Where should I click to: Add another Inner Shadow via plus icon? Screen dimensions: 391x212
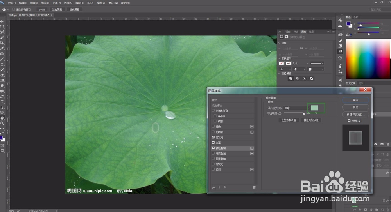tap(252, 132)
